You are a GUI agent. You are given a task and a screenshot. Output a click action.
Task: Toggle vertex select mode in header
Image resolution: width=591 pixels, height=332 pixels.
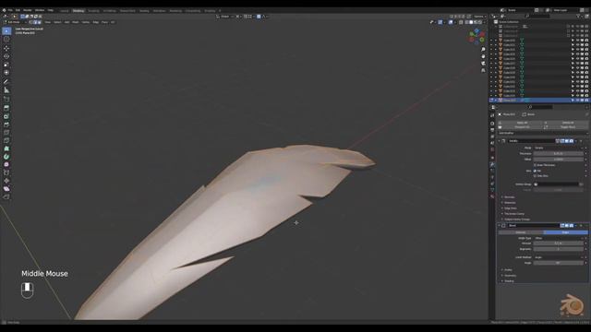pyautogui.click(x=31, y=22)
